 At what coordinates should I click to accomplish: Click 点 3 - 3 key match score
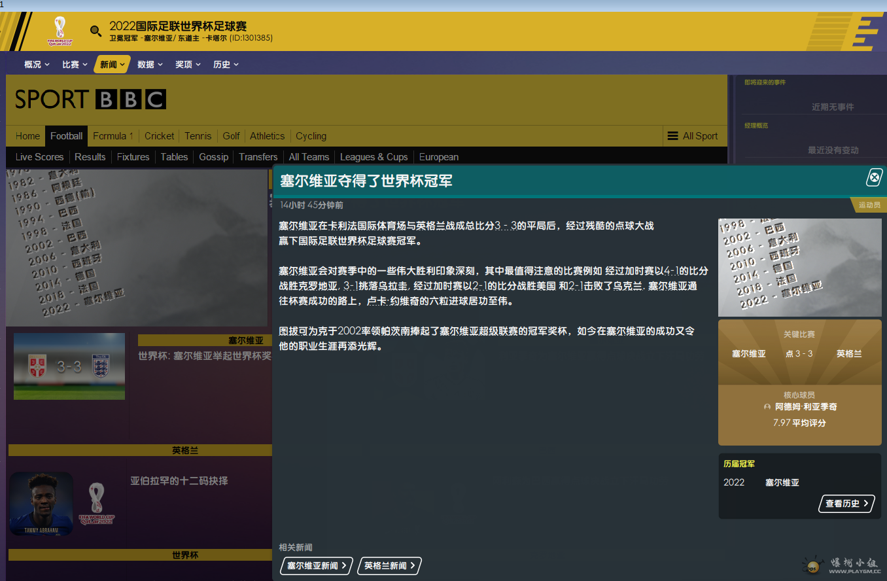(799, 354)
